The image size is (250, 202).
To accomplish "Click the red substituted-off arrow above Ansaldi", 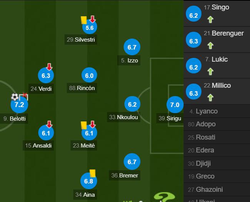I will point(49,124).
